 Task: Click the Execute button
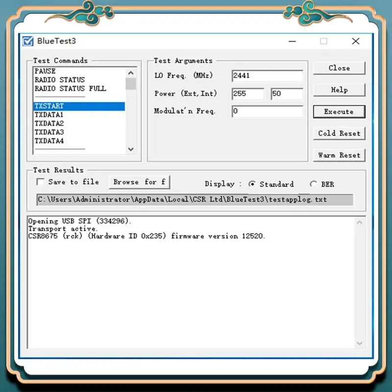click(x=339, y=111)
